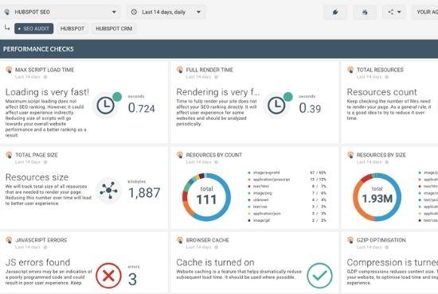The image size is (438, 294).
Task: Select the SEO AUDIT tab
Action: click(33, 29)
